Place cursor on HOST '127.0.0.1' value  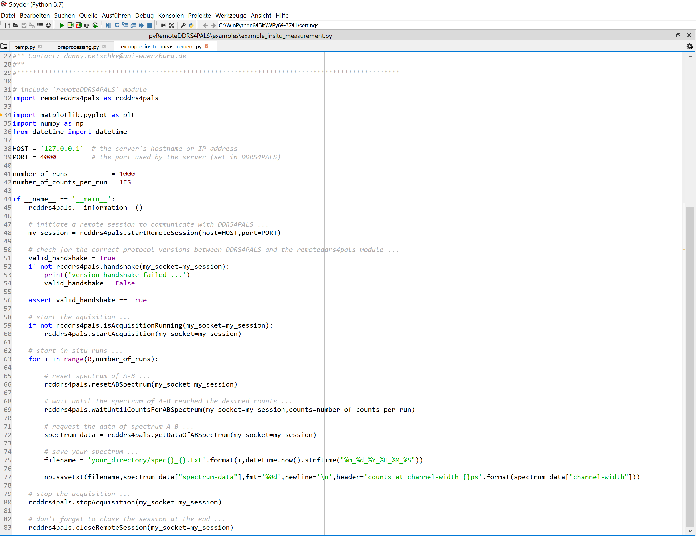click(62, 148)
